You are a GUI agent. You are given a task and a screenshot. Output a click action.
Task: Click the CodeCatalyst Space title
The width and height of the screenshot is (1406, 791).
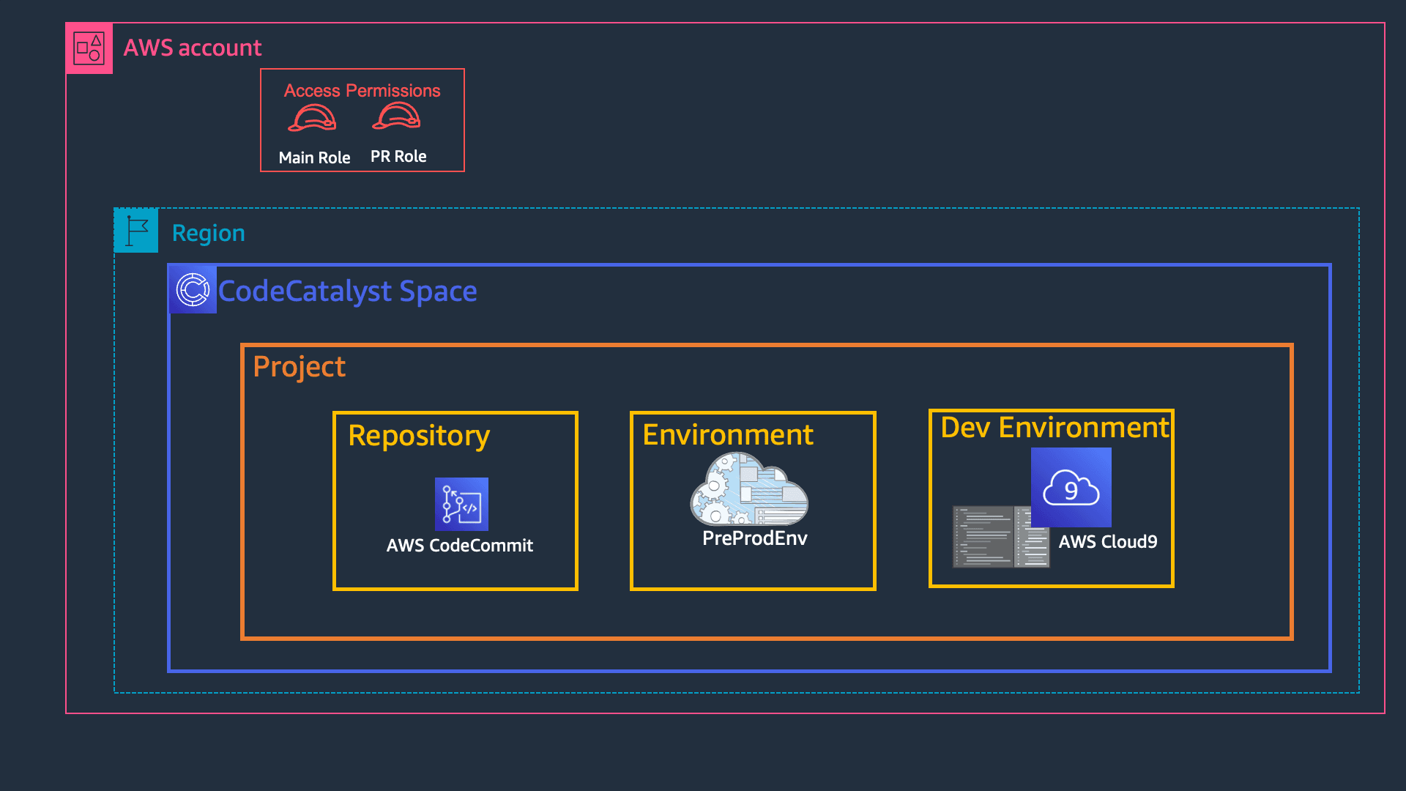tap(348, 291)
